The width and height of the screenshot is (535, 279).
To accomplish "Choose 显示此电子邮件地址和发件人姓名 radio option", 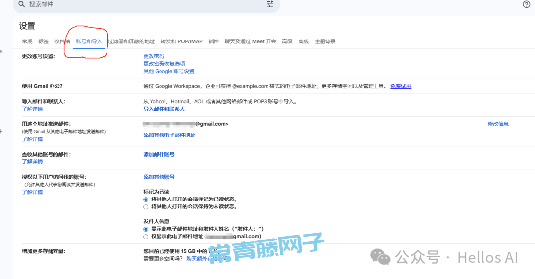I will point(146,229).
